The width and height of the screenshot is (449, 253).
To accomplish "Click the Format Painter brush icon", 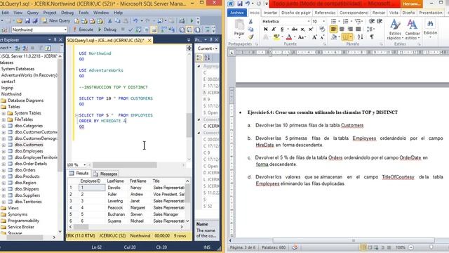I will point(251,37).
